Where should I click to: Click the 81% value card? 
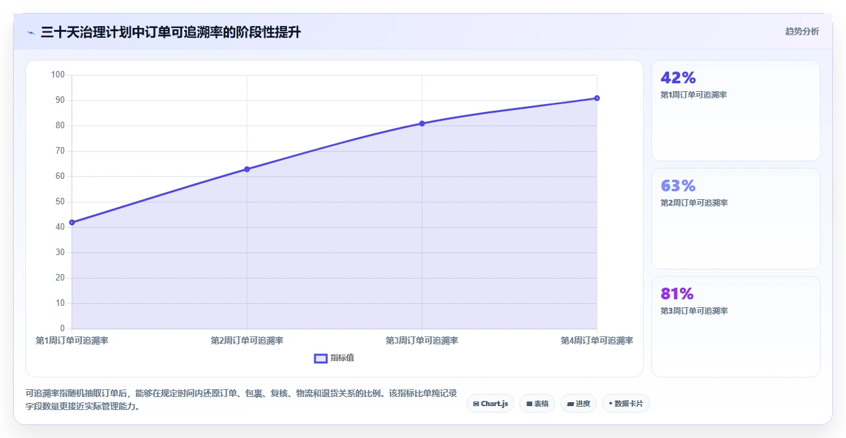click(735, 327)
